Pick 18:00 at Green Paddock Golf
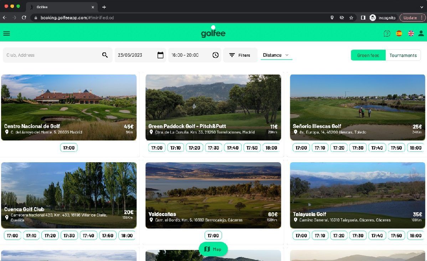This screenshot has width=427, height=261. pyautogui.click(x=271, y=148)
